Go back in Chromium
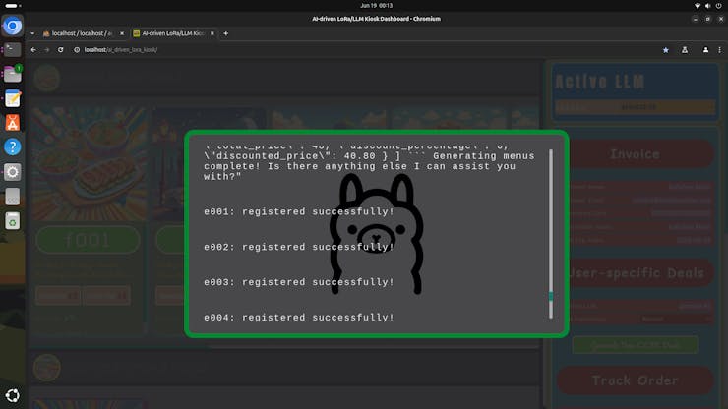Viewport: 728px width, 409px height. (x=33, y=50)
